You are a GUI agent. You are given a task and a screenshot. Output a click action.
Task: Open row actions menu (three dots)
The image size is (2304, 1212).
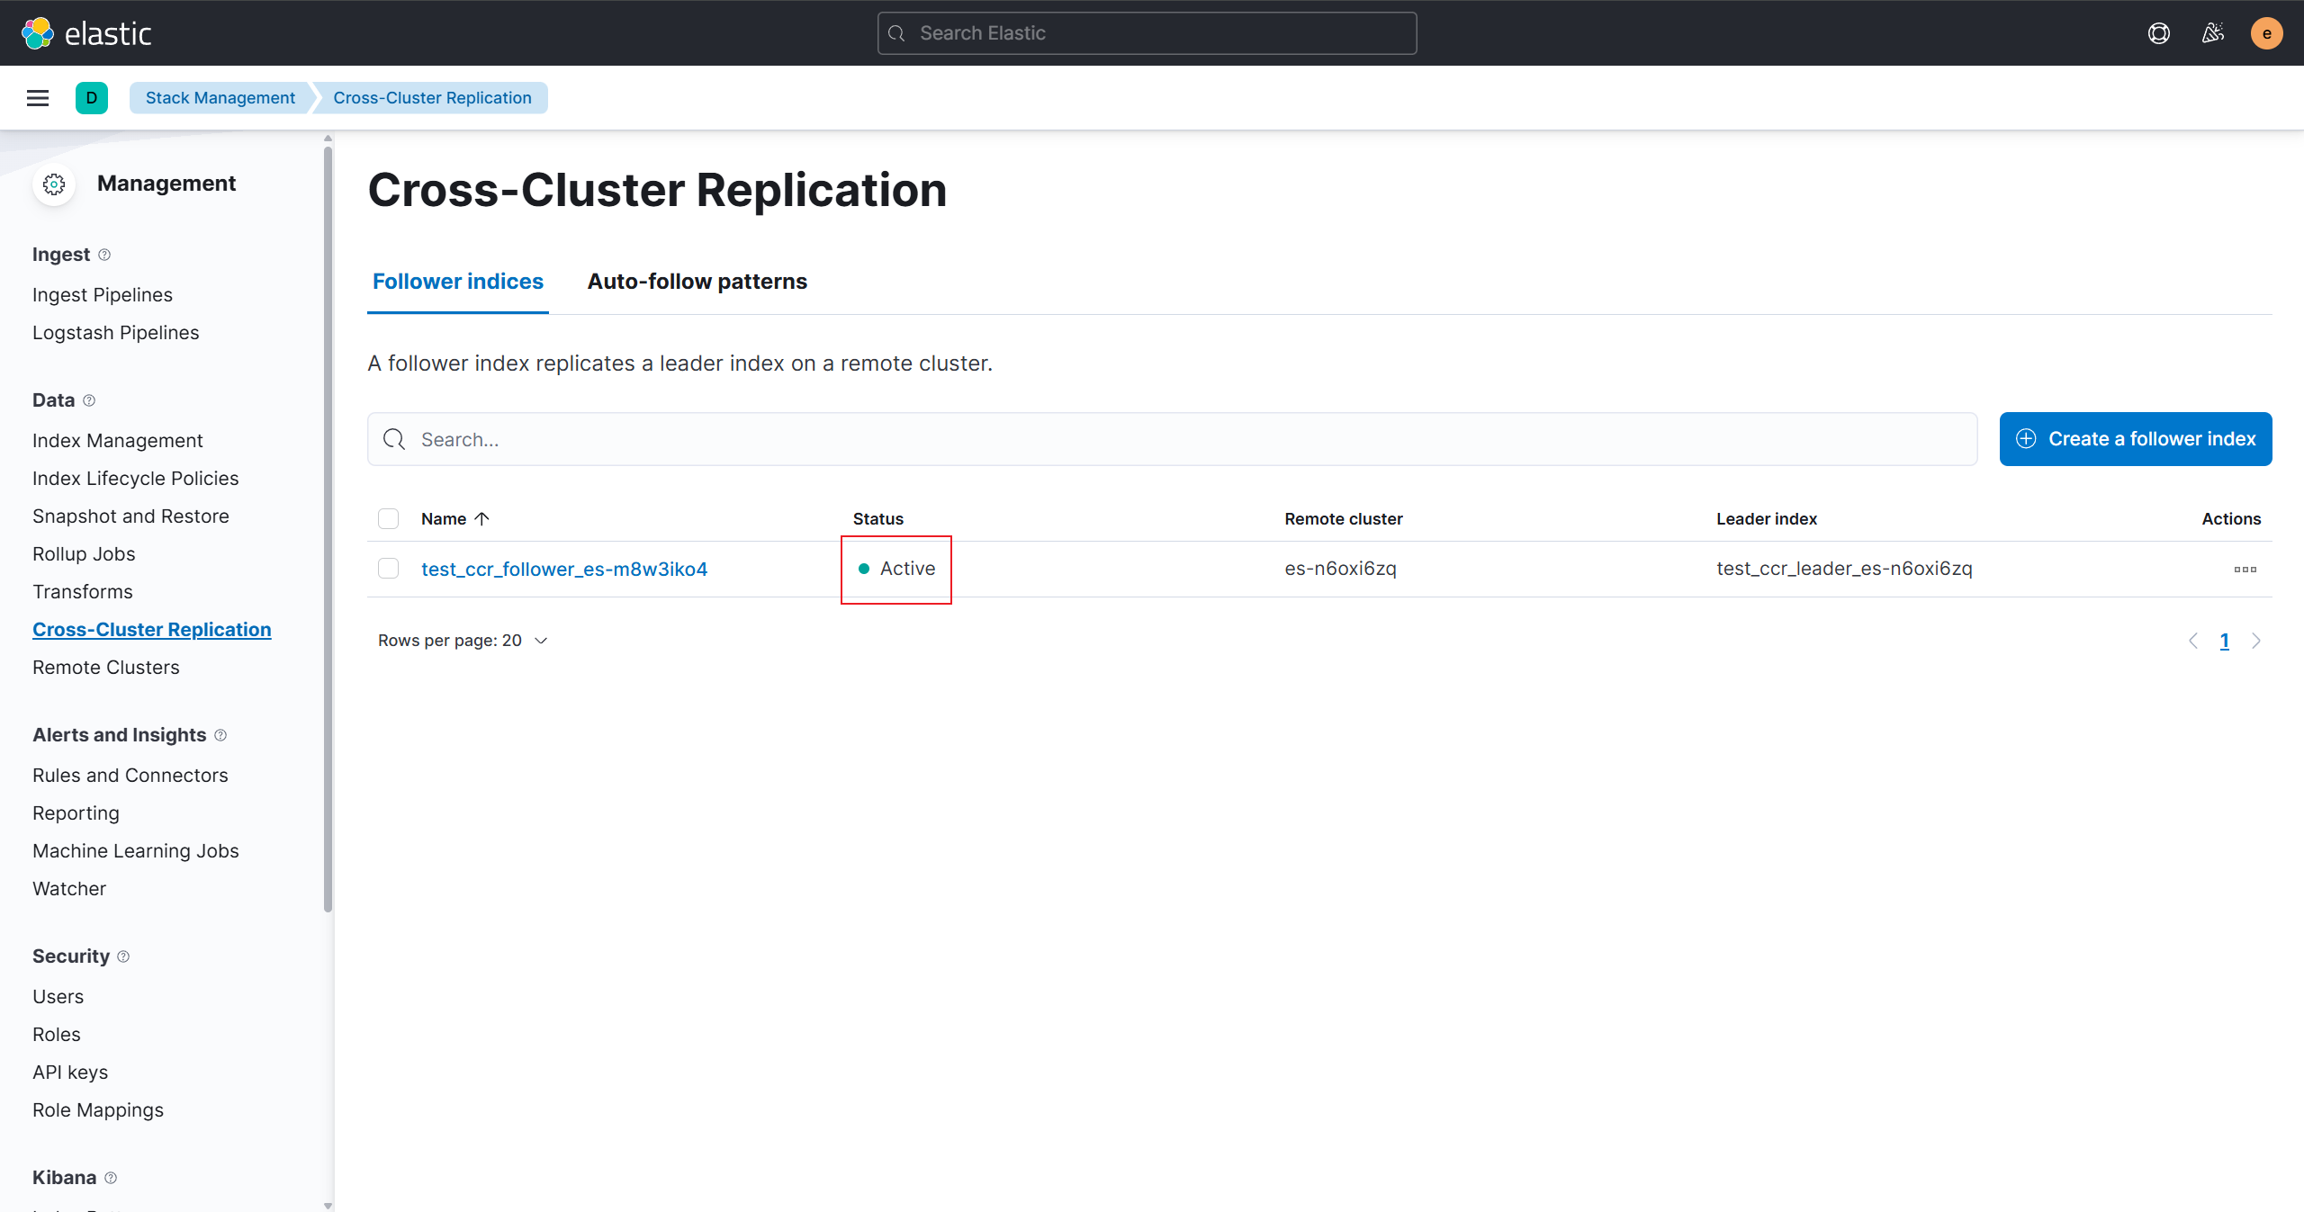(x=2245, y=569)
